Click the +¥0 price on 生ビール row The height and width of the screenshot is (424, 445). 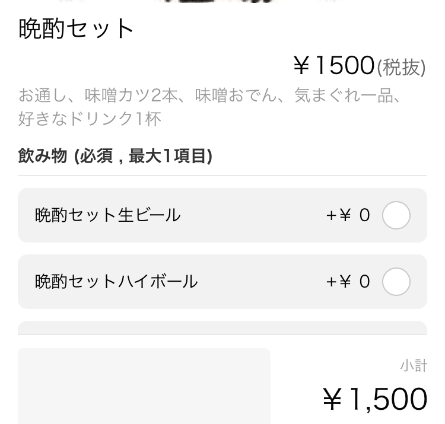[348, 215]
